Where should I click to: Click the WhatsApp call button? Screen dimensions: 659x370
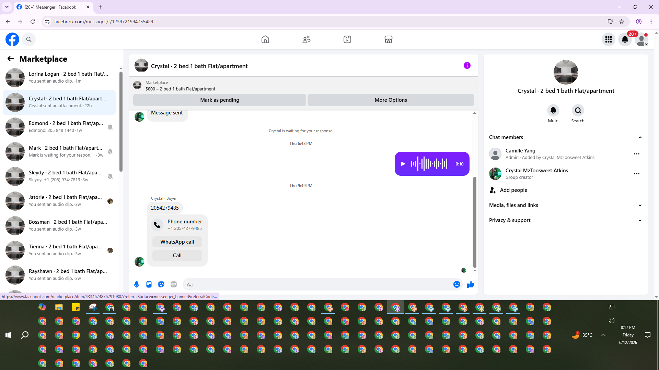click(x=177, y=242)
